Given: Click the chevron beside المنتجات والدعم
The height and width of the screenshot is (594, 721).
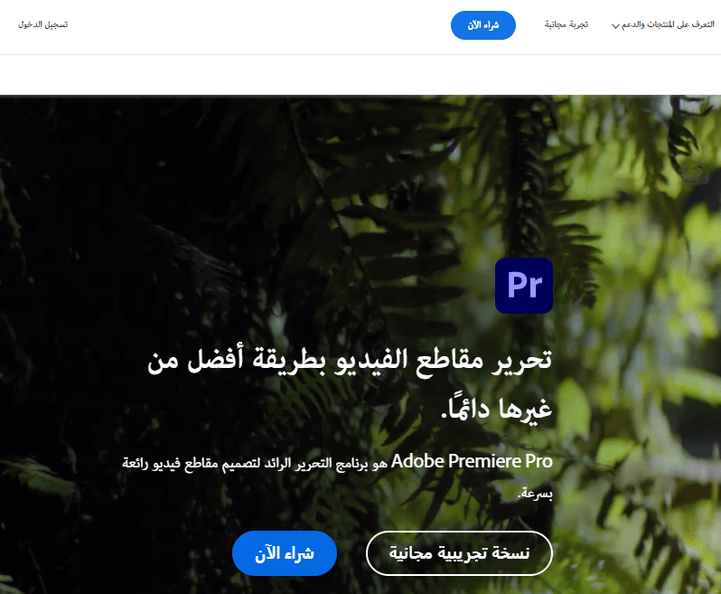Looking at the screenshot, I should pos(615,25).
